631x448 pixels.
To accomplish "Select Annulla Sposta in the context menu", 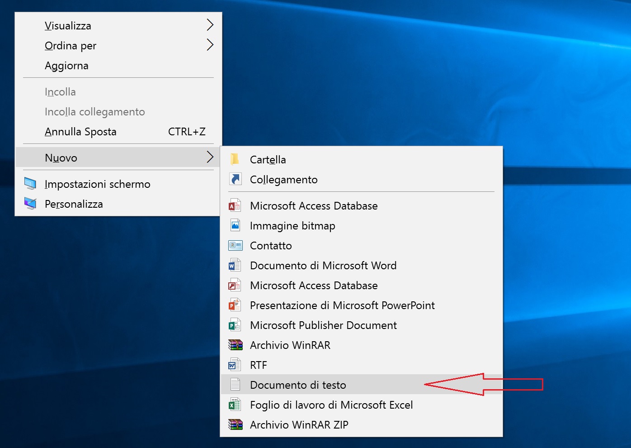I will coord(118,132).
